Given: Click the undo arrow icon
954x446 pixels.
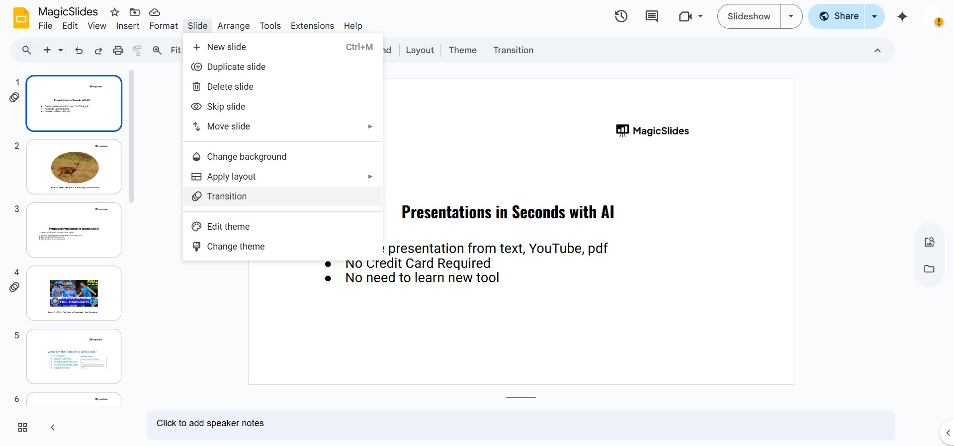Looking at the screenshot, I should [x=79, y=50].
